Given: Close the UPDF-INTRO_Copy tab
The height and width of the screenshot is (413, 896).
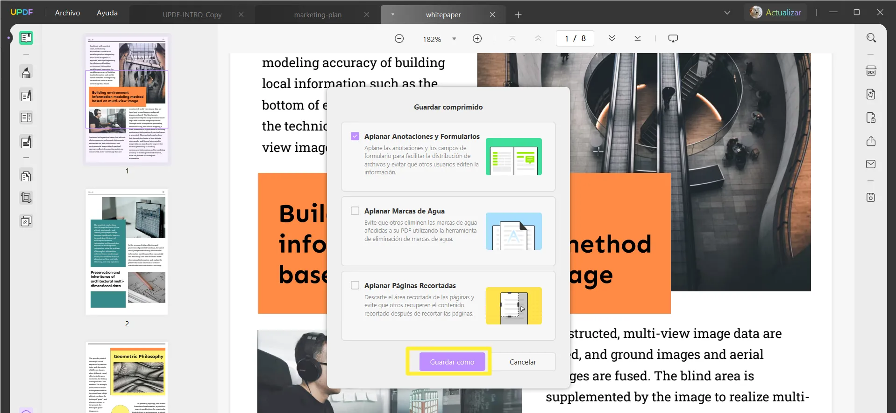Looking at the screenshot, I should (241, 15).
